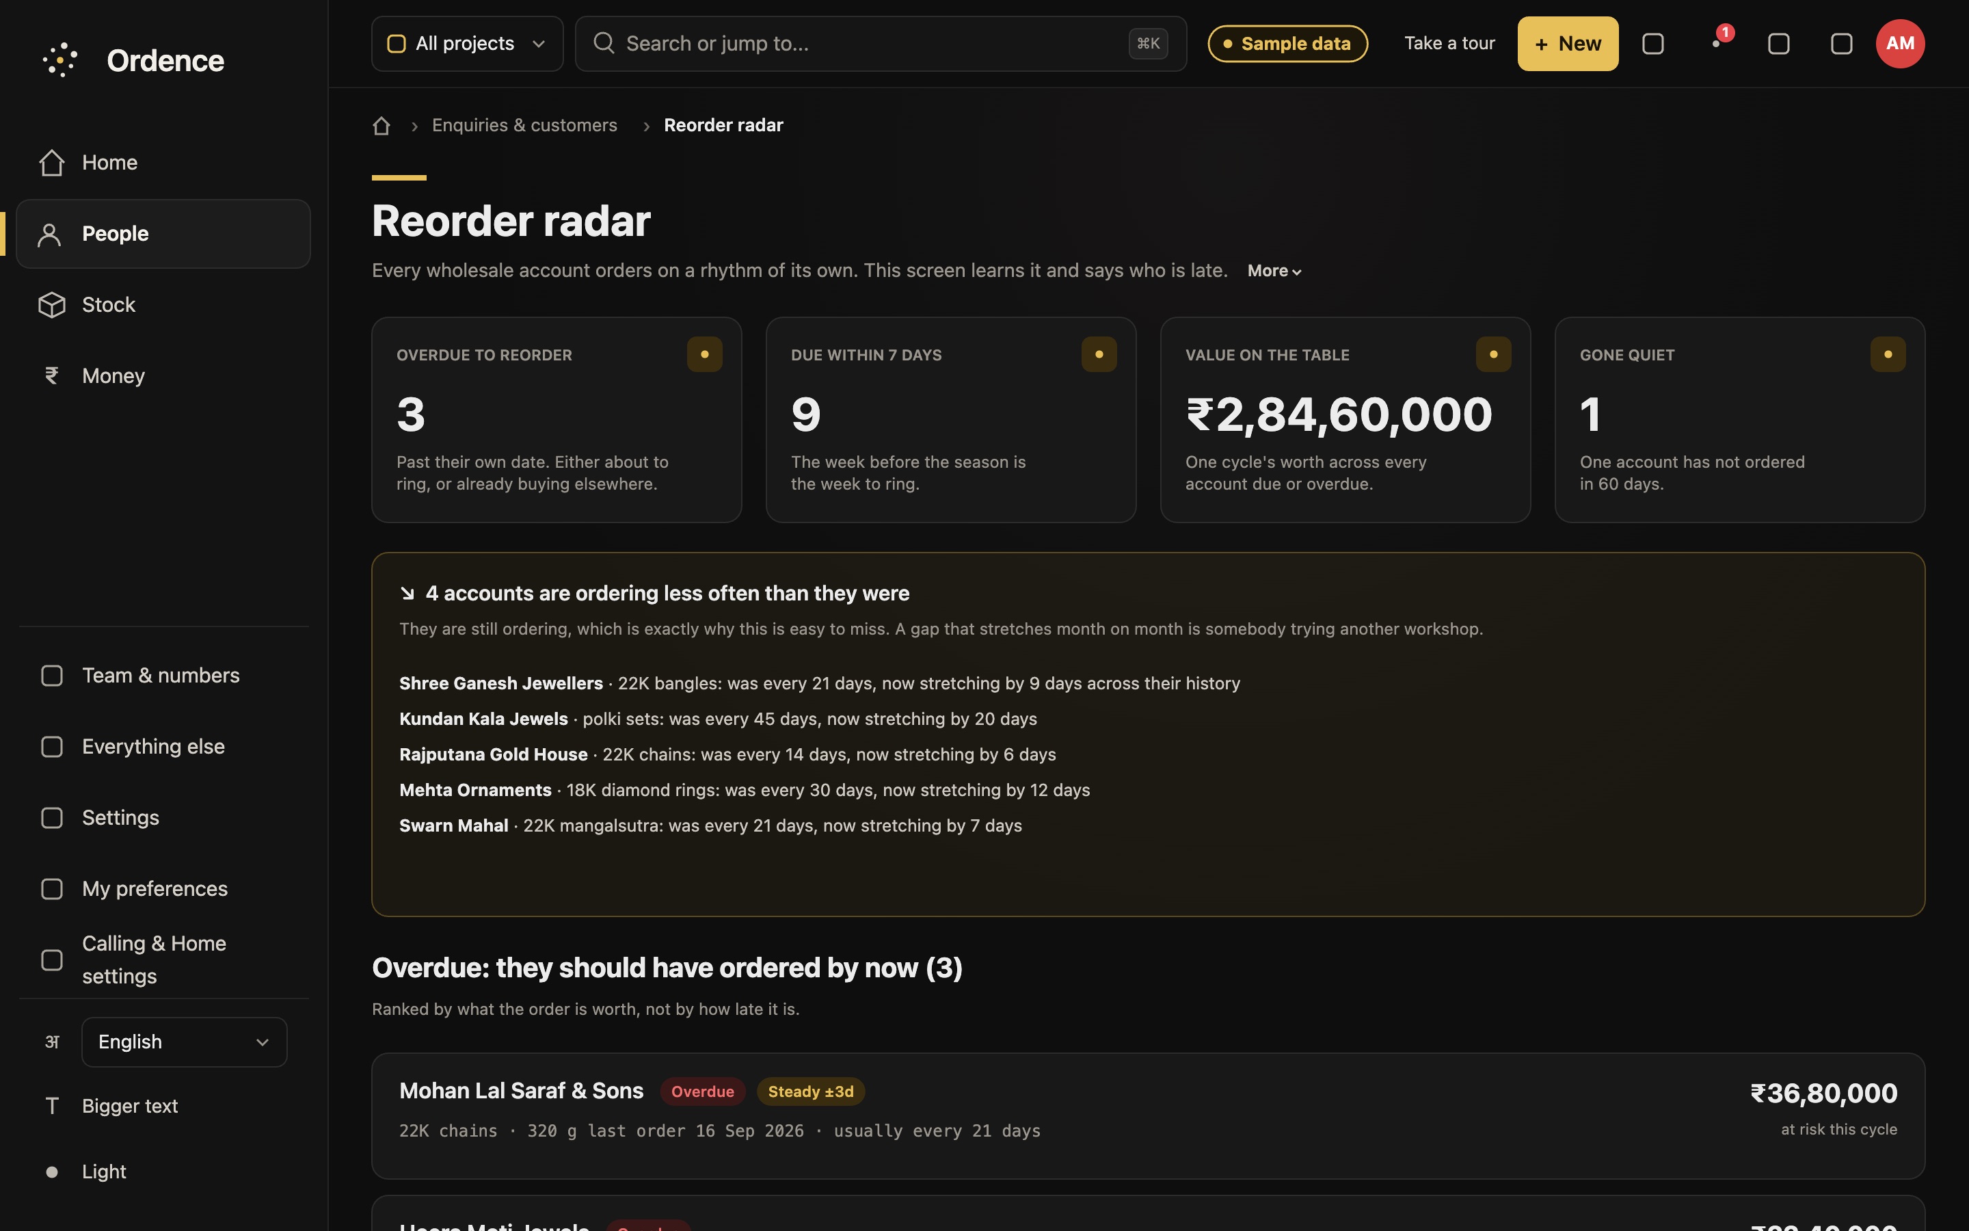The width and height of the screenshot is (1969, 1231).
Task: Click the Search or jump to field
Action: coord(881,44)
